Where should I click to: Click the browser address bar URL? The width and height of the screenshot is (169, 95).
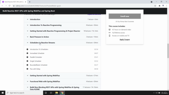click(x=38, y=6)
